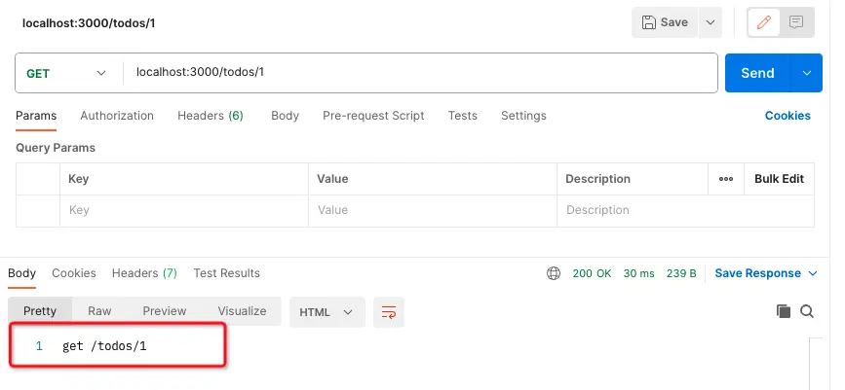The height and width of the screenshot is (390, 845).
Task: Copy the response body with copy icon
Action: click(x=783, y=311)
